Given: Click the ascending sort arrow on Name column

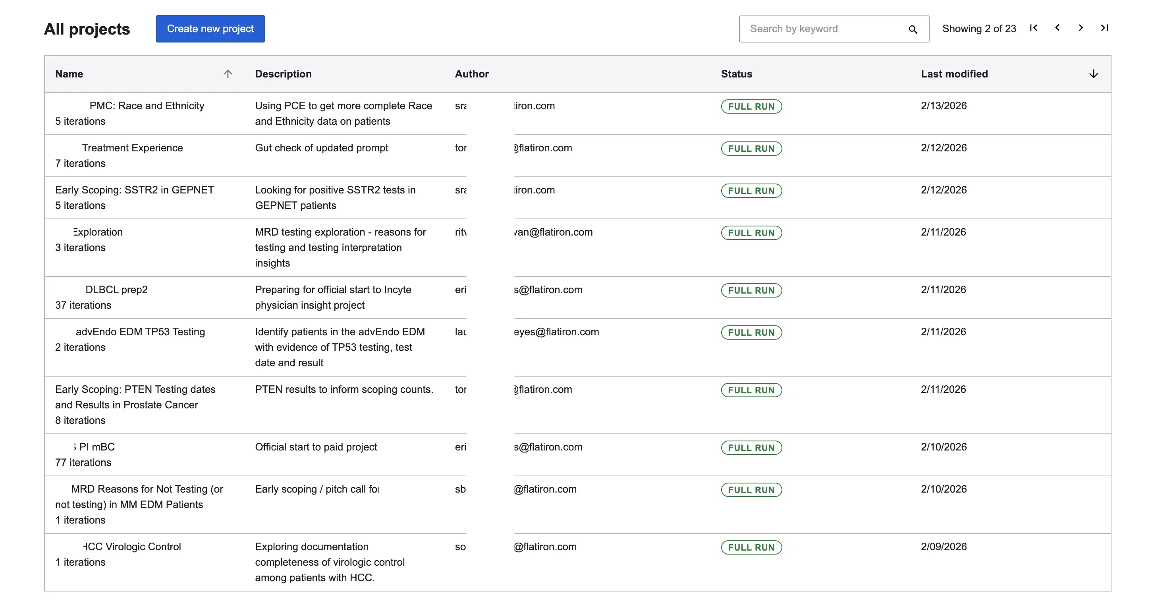Looking at the screenshot, I should (228, 73).
